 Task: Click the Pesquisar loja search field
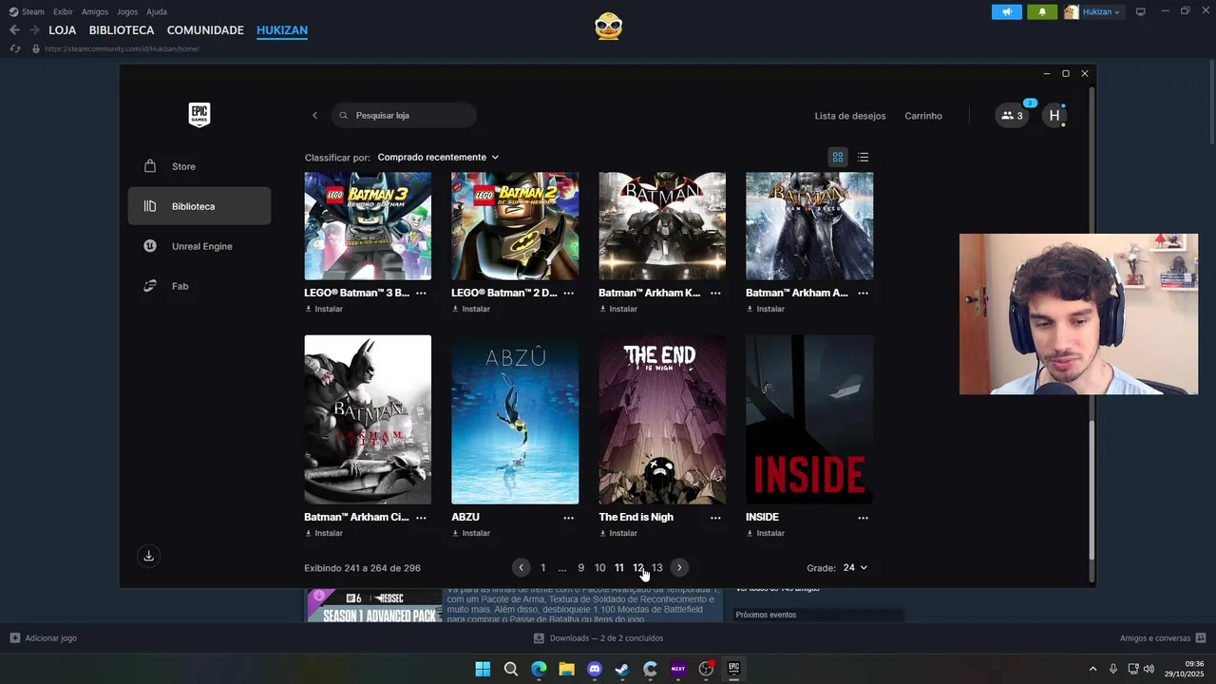click(405, 116)
